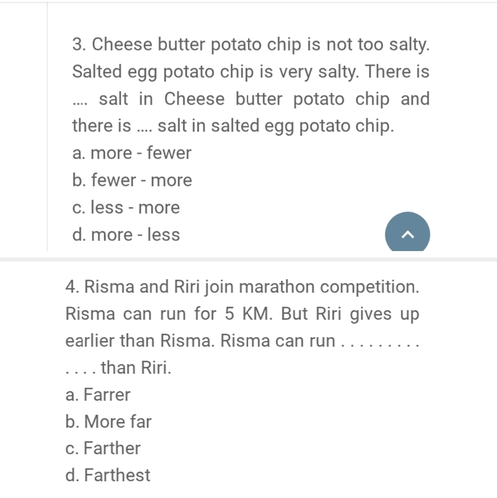This screenshot has height=498, width=497.
Task: Select answer "a. more - fewer"
Action: (x=132, y=153)
